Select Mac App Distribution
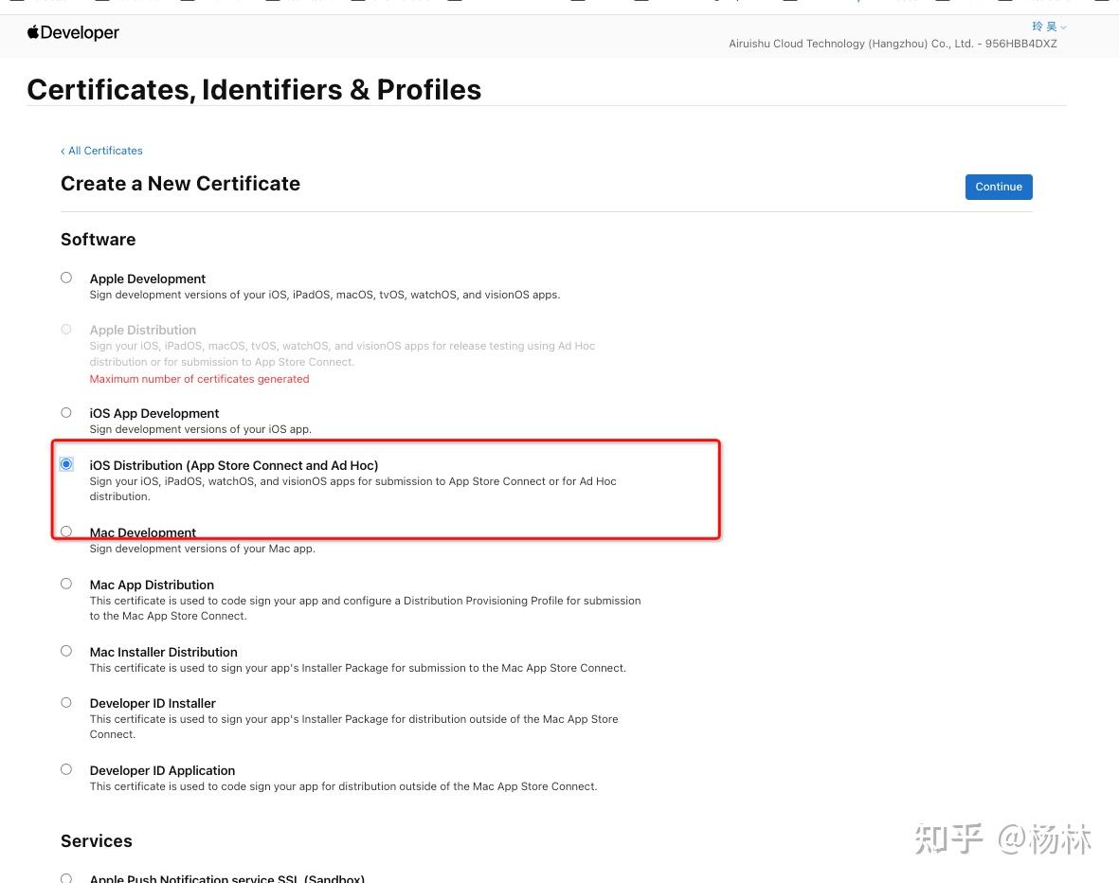Screen dimensions: 1119x883 pos(65,583)
